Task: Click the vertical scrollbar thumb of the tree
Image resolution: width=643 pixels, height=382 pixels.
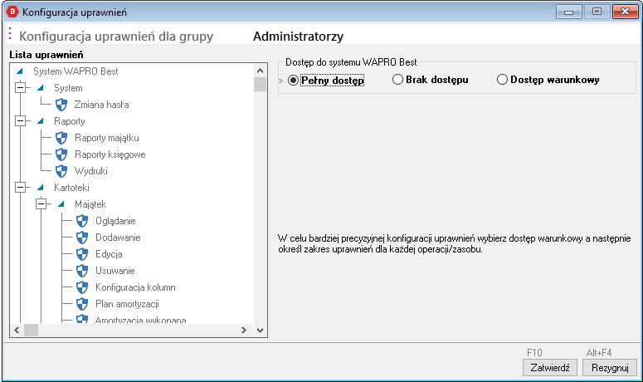Action: (260, 85)
